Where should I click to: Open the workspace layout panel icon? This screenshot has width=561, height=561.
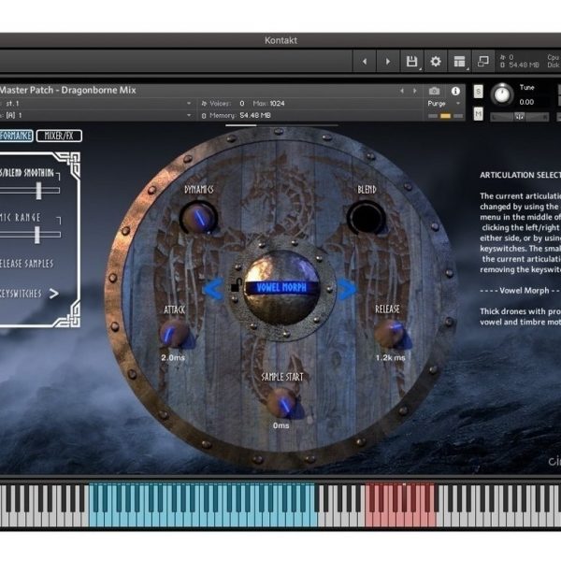[x=459, y=62]
